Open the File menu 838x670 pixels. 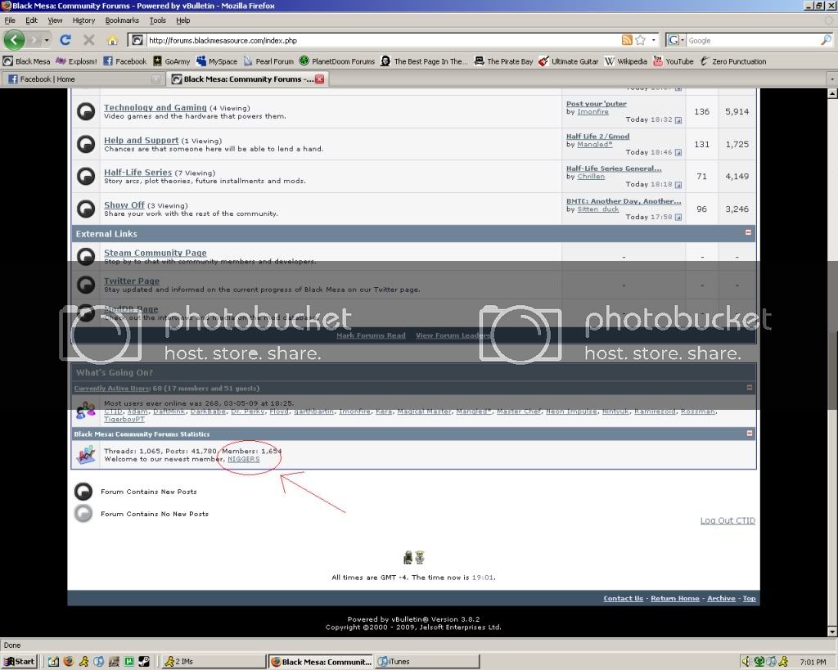(10, 20)
